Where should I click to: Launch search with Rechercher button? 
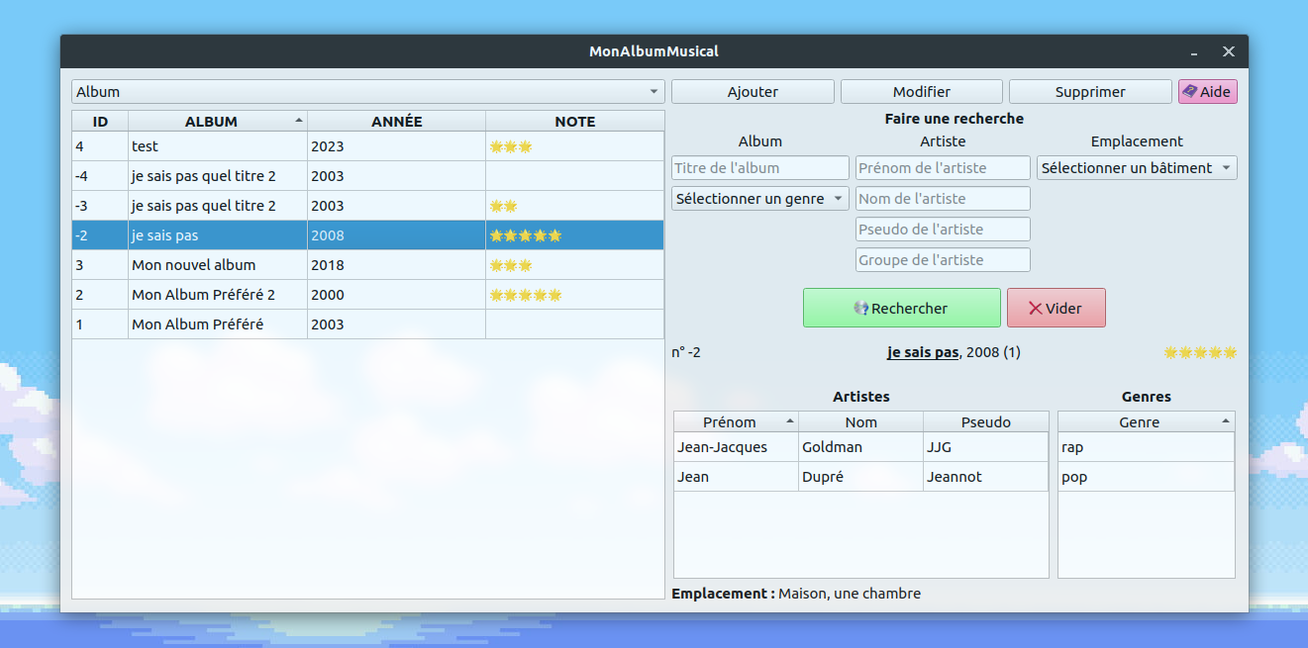click(901, 308)
